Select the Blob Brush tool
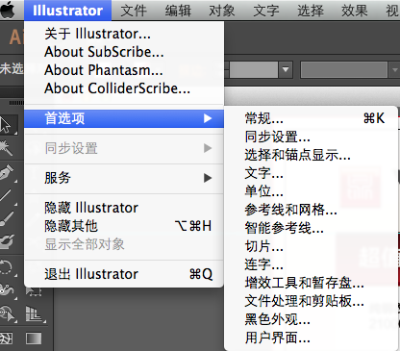Viewport: 400px width, 351px height. pos(7,241)
